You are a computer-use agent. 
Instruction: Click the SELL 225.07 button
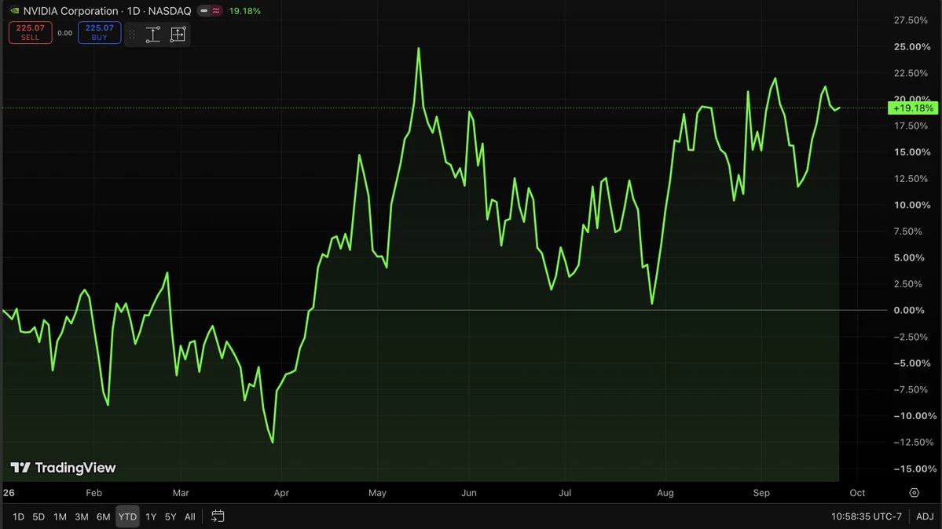(30, 32)
